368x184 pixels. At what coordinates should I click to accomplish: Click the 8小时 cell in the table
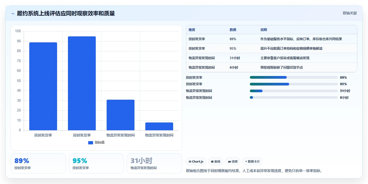pos(234,68)
